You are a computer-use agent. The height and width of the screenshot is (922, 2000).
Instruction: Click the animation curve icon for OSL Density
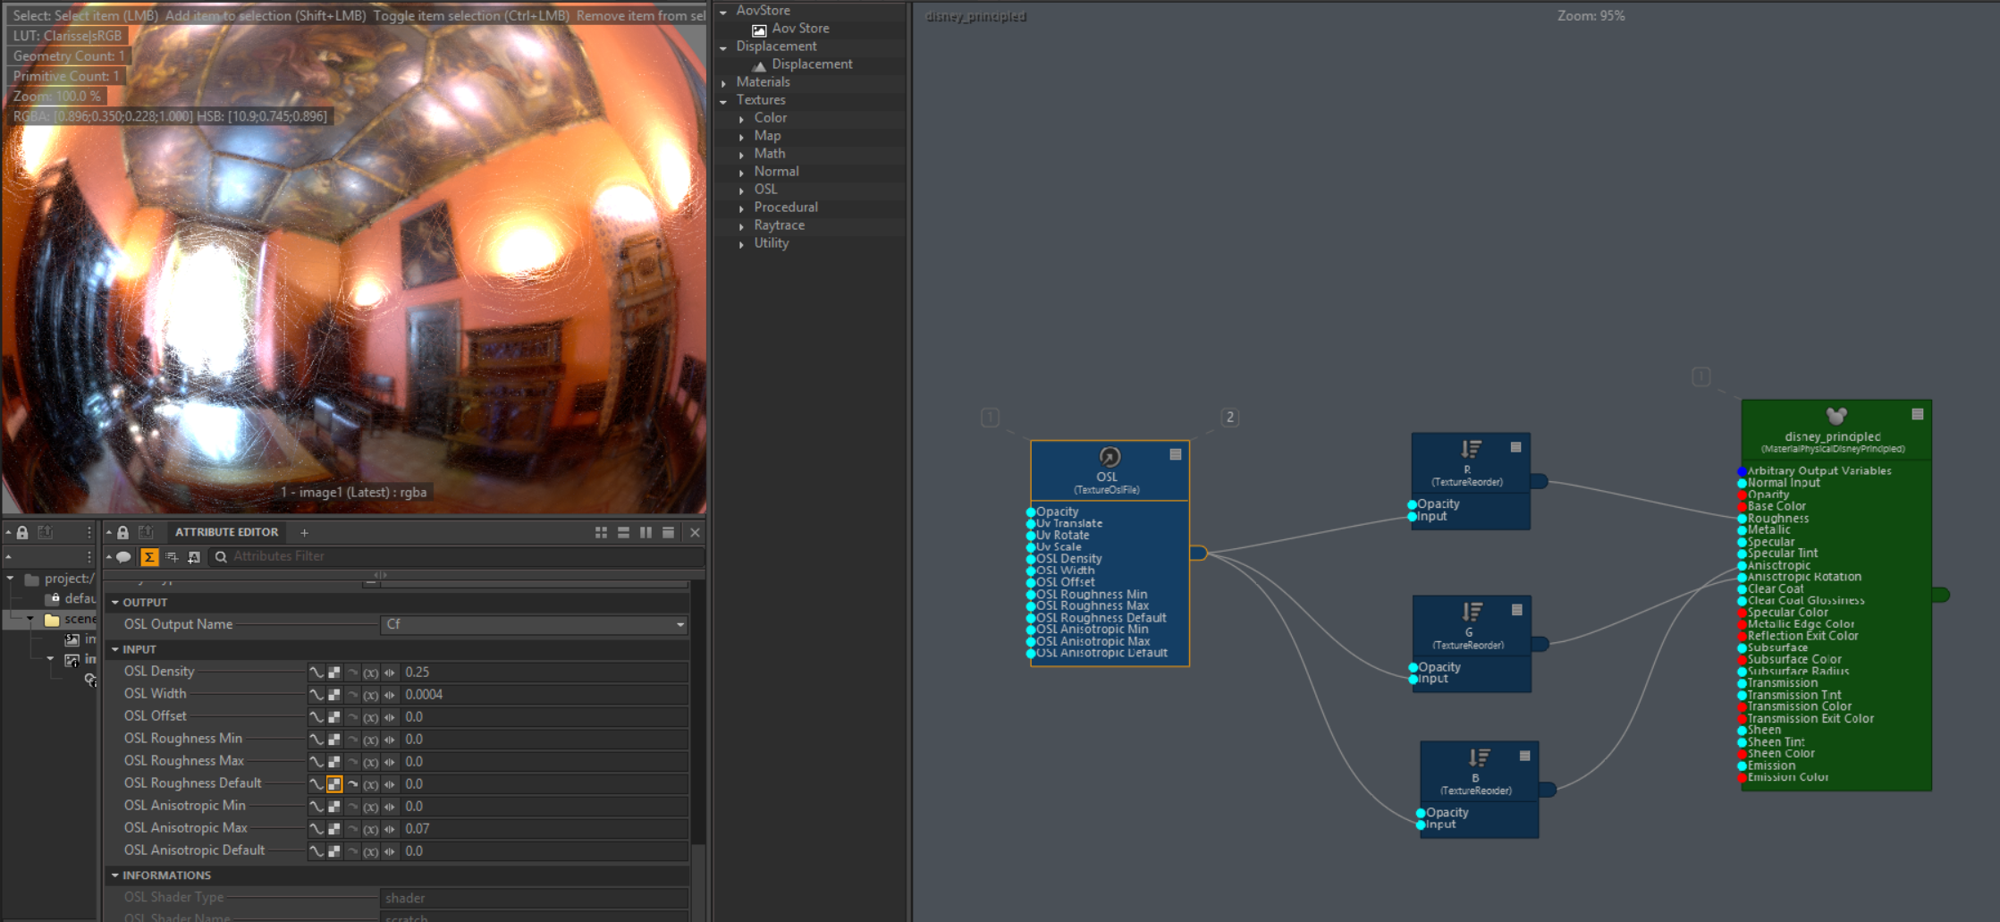(x=316, y=672)
